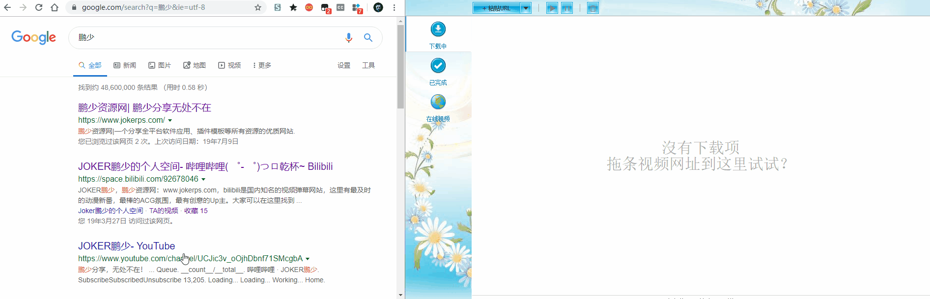
Task: Open 下载中 downloading section
Action: click(x=438, y=35)
